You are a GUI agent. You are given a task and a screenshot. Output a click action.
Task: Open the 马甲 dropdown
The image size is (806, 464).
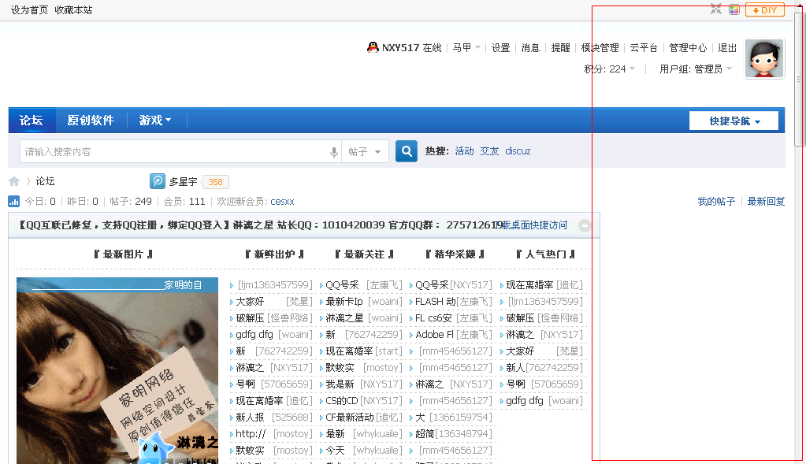pyautogui.click(x=466, y=48)
